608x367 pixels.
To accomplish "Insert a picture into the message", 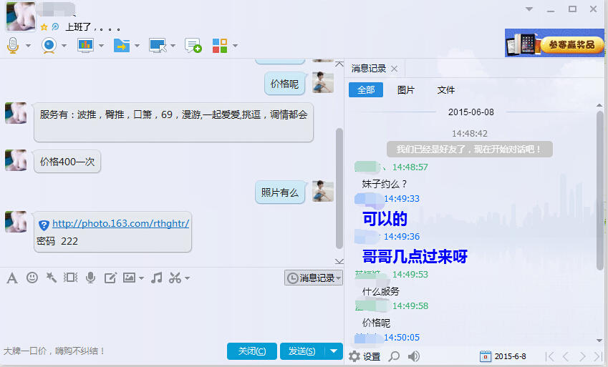I will (129, 278).
